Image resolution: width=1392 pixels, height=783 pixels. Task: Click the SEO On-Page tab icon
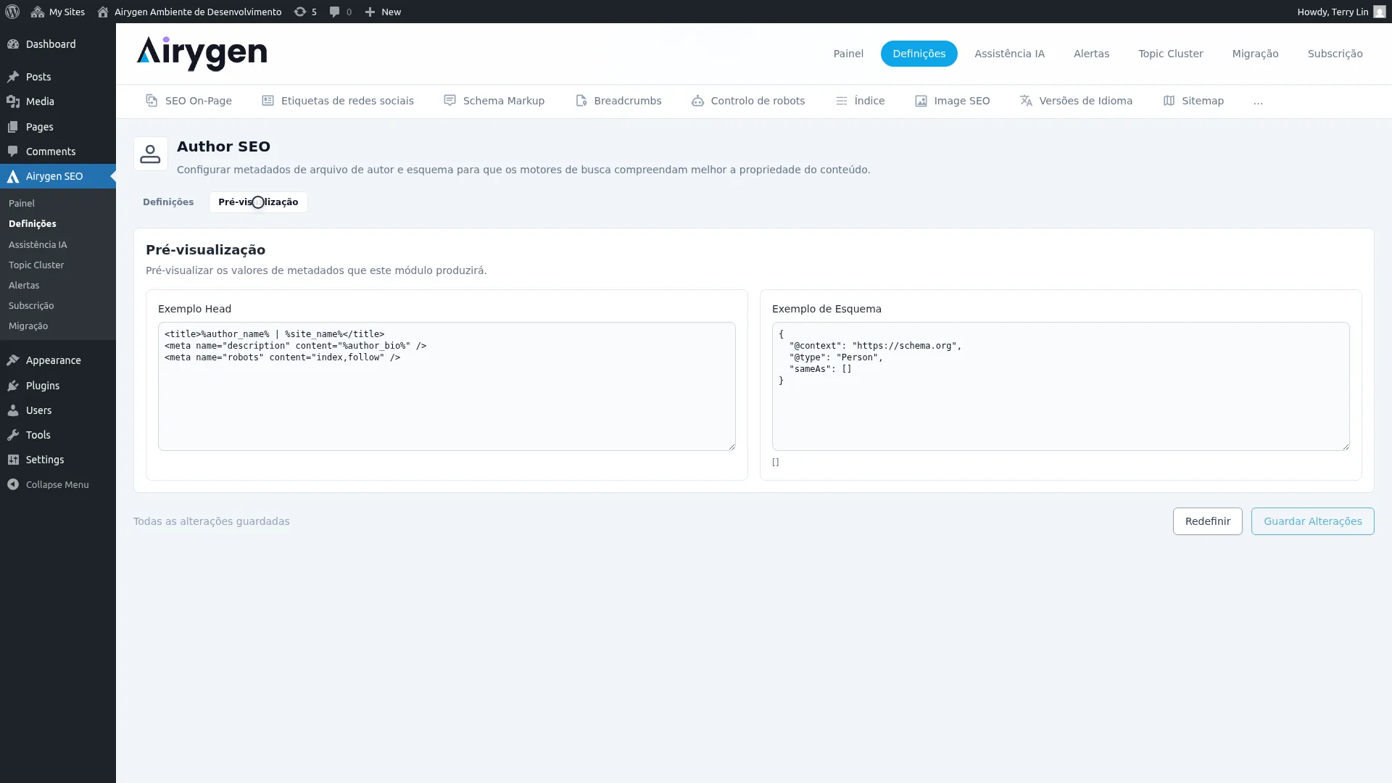152,101
